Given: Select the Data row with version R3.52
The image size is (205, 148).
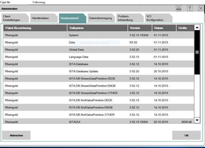Looking at the screenshot, I should tap(98, 42).
